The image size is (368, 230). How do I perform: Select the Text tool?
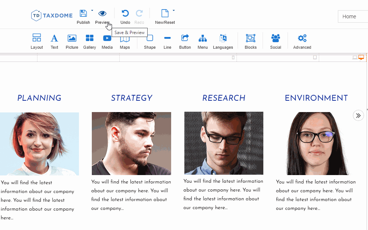(x=54, y=41)
